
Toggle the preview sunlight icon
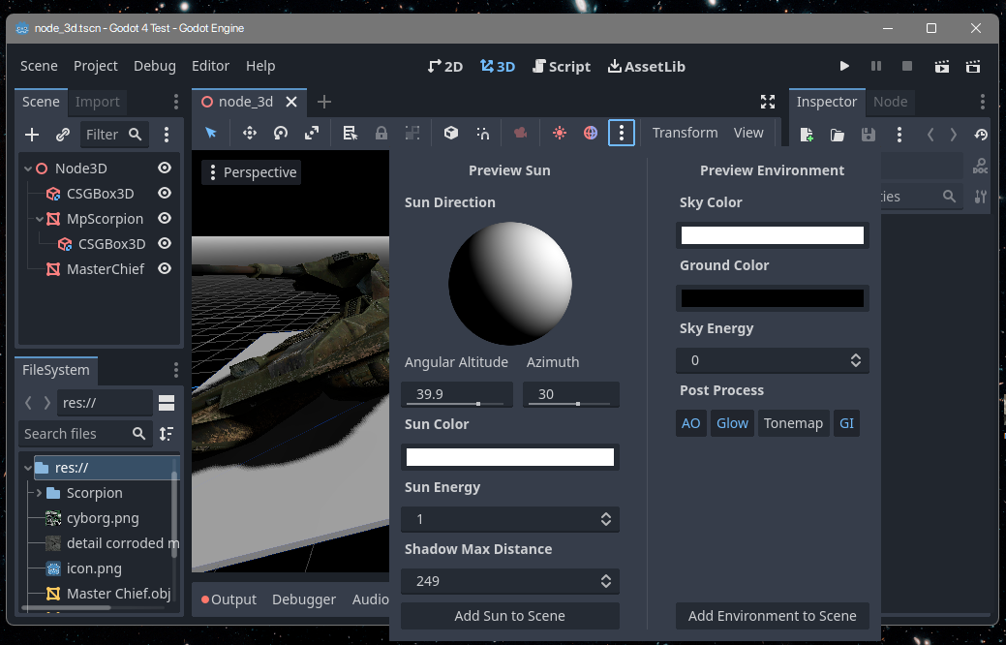click(x=560, y=133)
